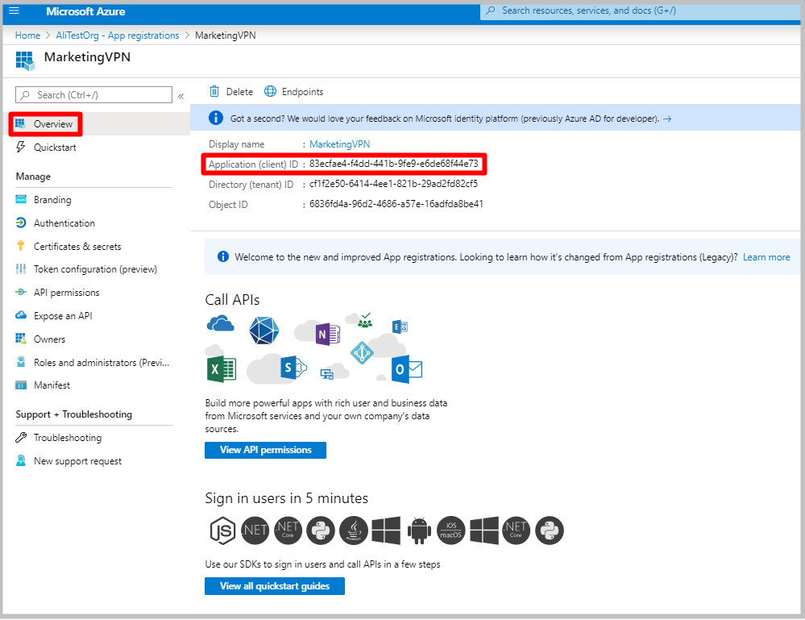Click the Application (client) ID value
805x620 pixels.
point(394,164)
